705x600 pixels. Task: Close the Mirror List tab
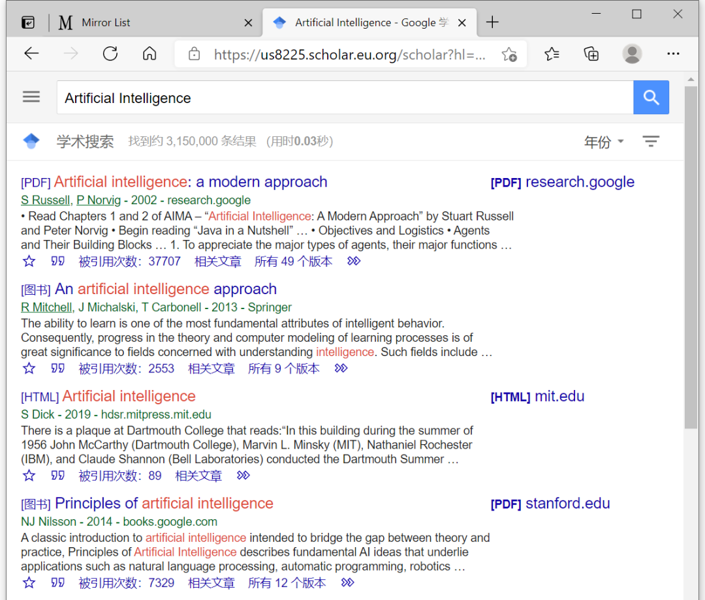pyautogui.click(x=248, y=22)
